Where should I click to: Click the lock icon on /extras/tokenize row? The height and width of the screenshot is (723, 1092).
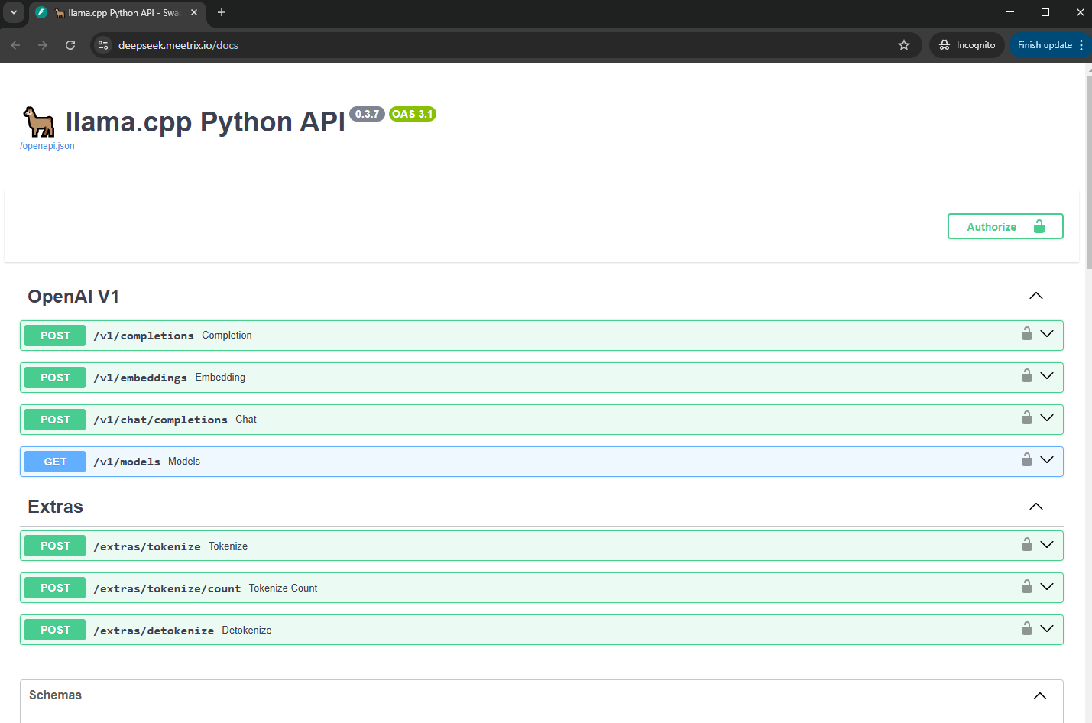coord(1027,544)
